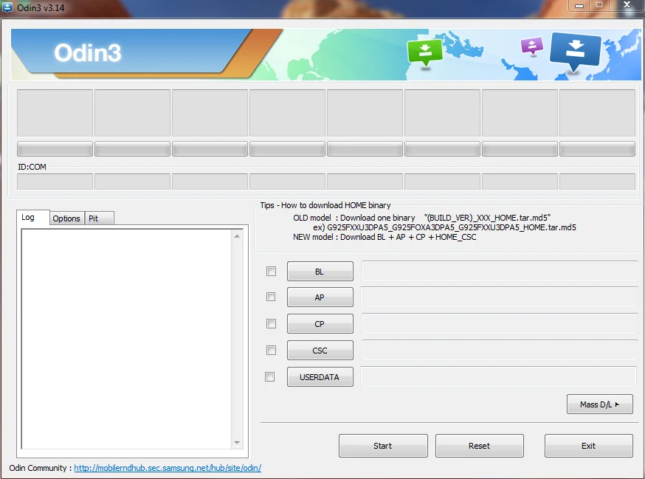Click the 'NEW model : Download BL + AP' line

coord(384,237)
